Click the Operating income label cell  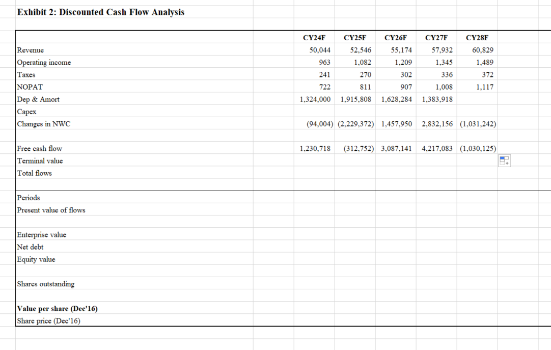(43, 62)
